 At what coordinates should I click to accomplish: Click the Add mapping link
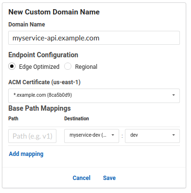(x=26, y=154)
